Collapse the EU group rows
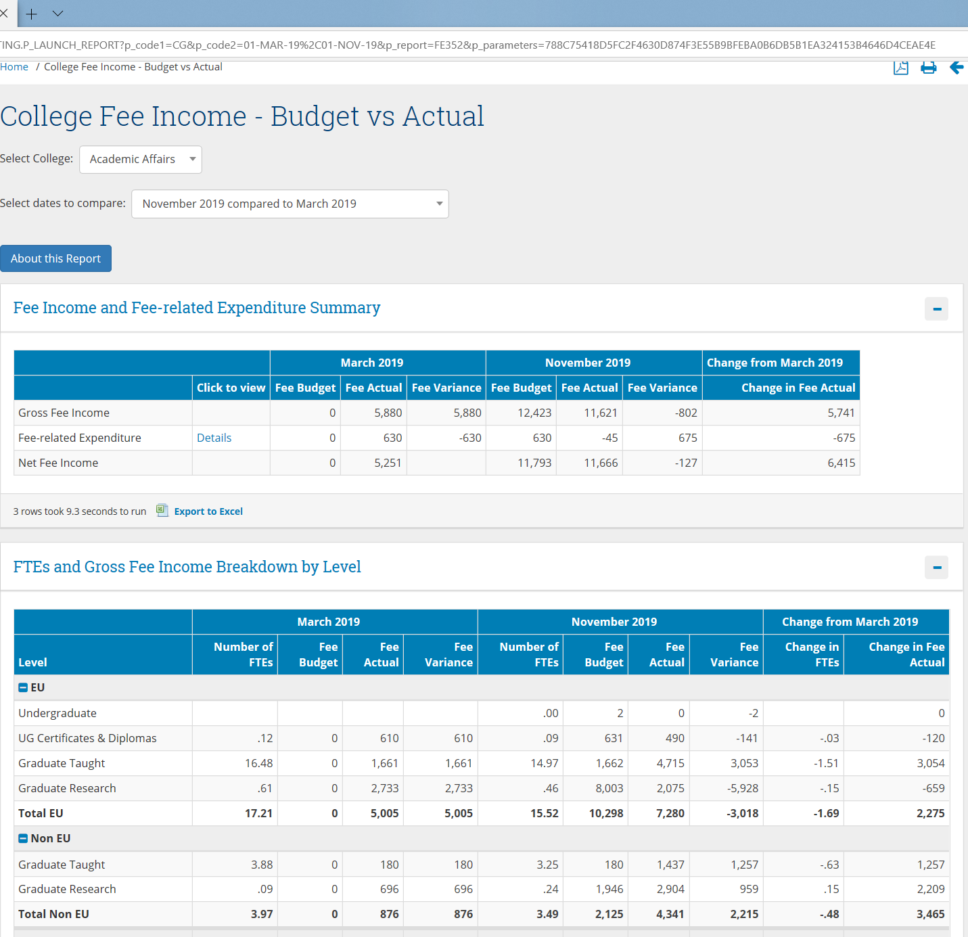This screenshot has height=937, width=968. pos(23,688)
